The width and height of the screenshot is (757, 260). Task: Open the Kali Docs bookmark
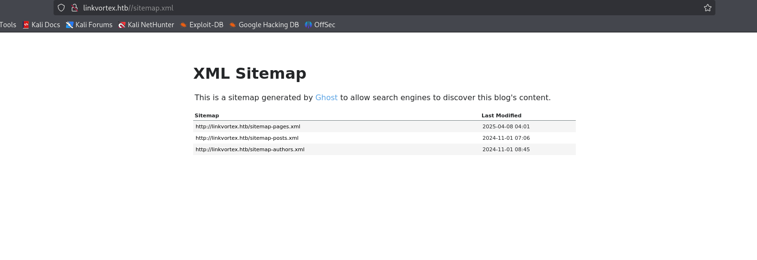[42, 25]
